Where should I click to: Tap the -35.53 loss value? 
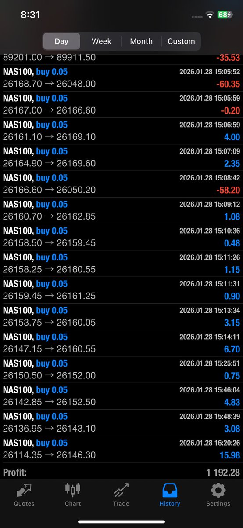pos(228,58)
